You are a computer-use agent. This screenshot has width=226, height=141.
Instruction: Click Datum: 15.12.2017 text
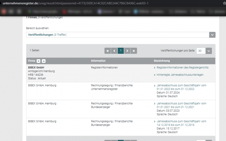tap(168, 128)
